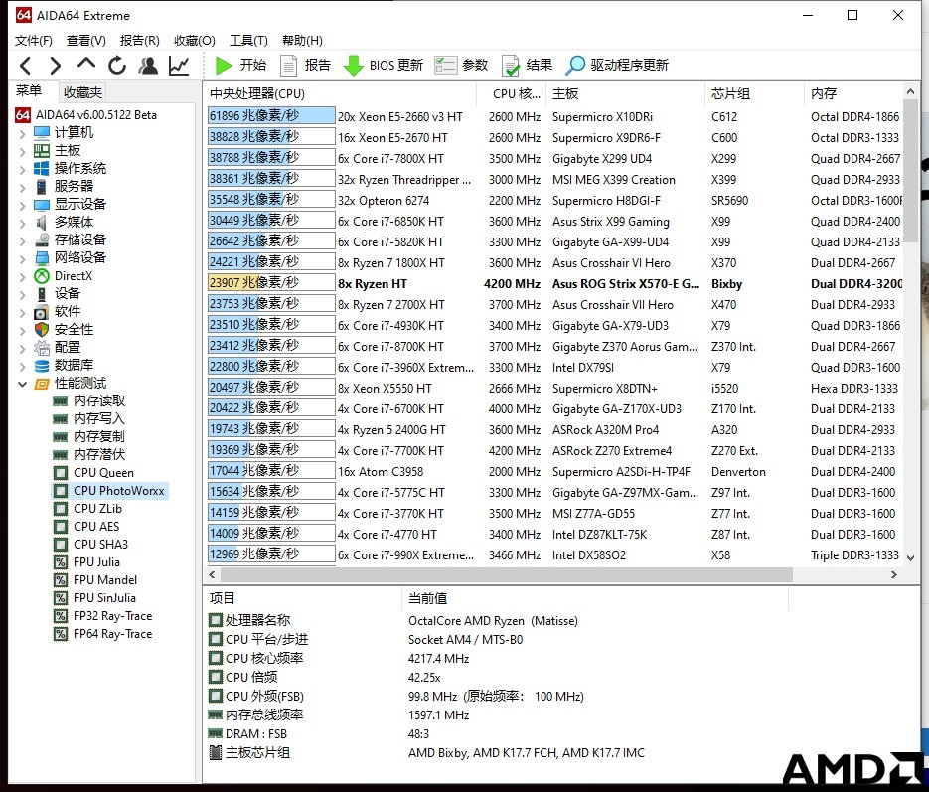
Task: Collapse the 性能测试 tree node
Action: click(23, 384)
